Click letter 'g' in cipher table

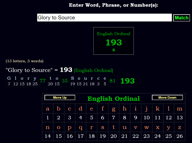(x=113, y=108)
